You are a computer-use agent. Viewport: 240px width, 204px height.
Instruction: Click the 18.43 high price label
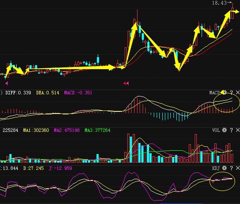click(x=220, y=3)
